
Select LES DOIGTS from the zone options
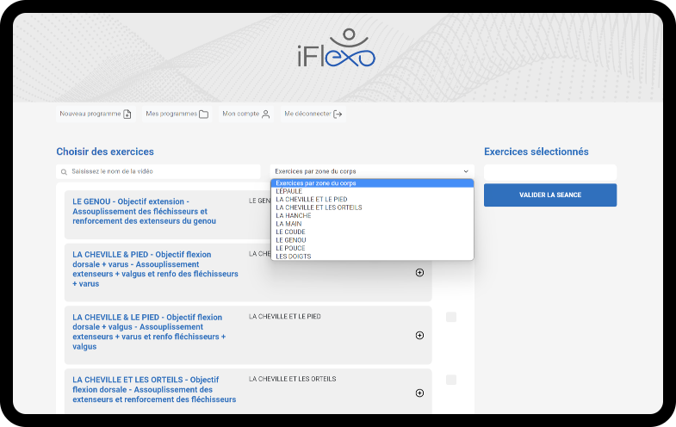pos(294,257)
